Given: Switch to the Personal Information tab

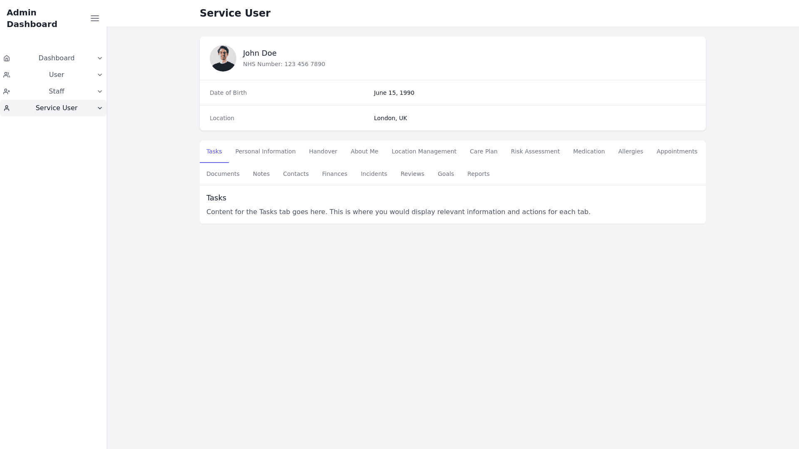Looking at the screenshot, I should click(266, 151).
